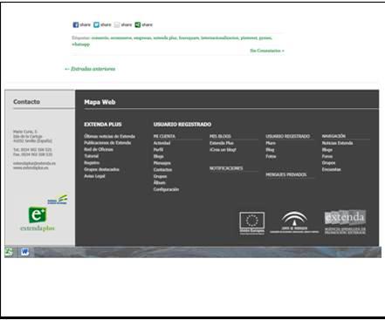The image size is (385, 320).
Task: Go to Entradas anteriores
Action: click(x=90, y=69)
